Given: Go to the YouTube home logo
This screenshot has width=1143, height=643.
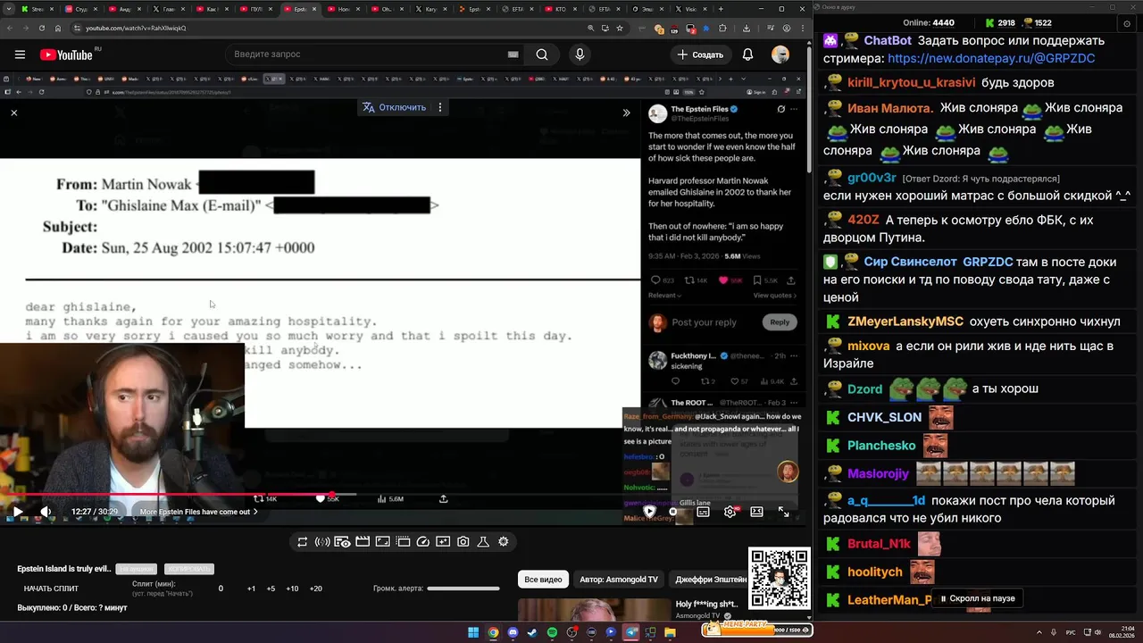Looking at the screenshot, I should (67, 54).
